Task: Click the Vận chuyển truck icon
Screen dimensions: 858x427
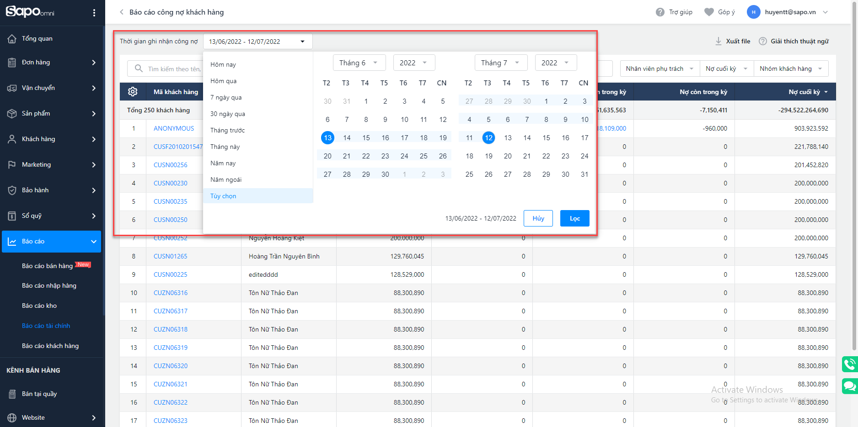Action: click(x=12, y=88)
